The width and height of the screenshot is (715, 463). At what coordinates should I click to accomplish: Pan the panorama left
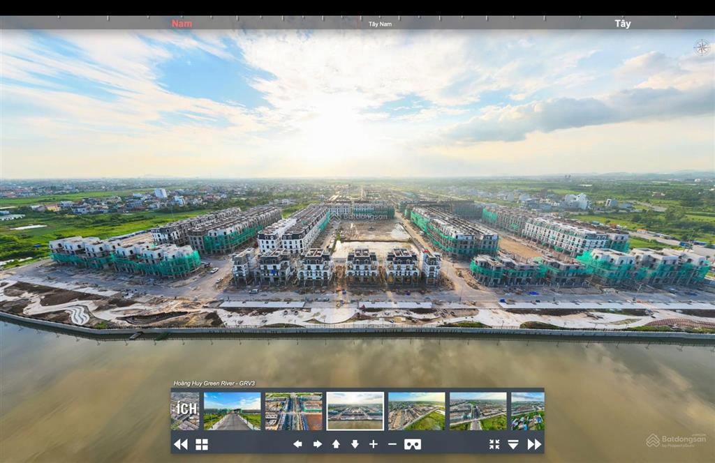tap(297, 444)
